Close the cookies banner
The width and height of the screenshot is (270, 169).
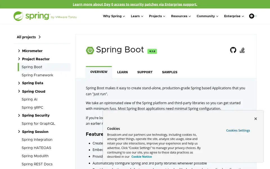coord(256,119)
